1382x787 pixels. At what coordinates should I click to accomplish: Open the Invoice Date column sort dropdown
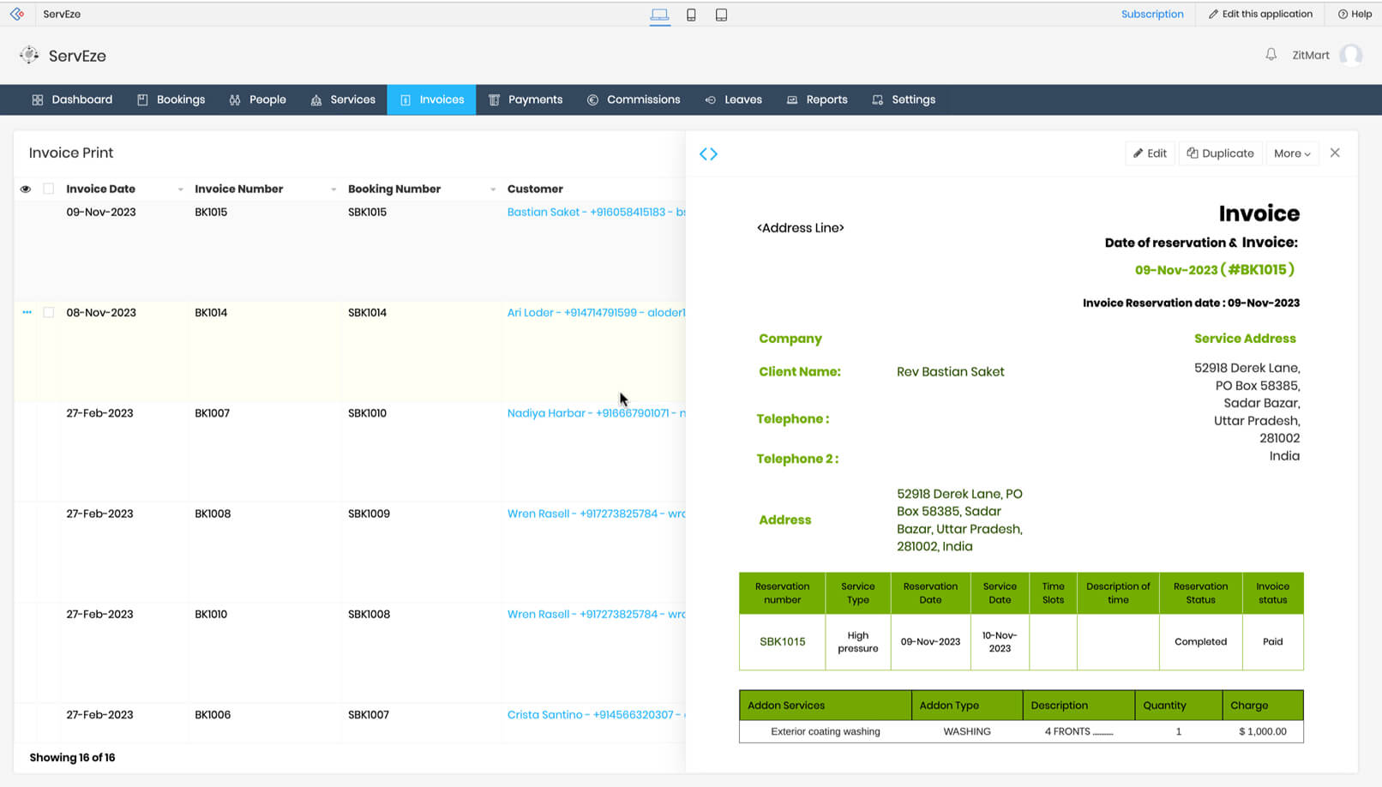180,189
